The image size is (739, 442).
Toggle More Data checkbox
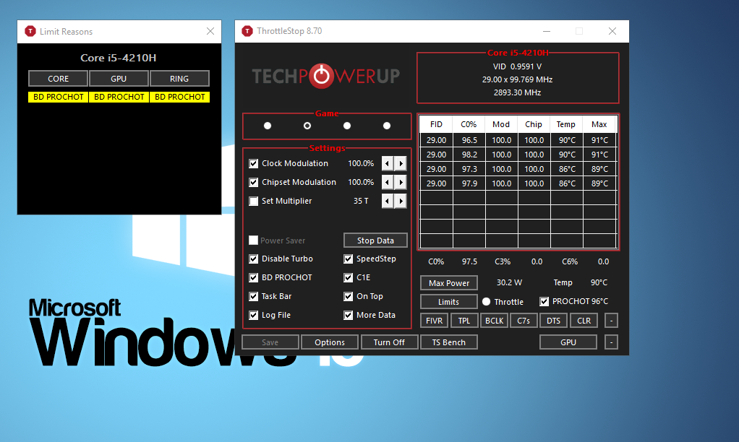click(349, 316)
